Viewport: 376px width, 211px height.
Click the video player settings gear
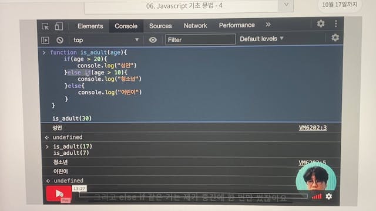329,196
